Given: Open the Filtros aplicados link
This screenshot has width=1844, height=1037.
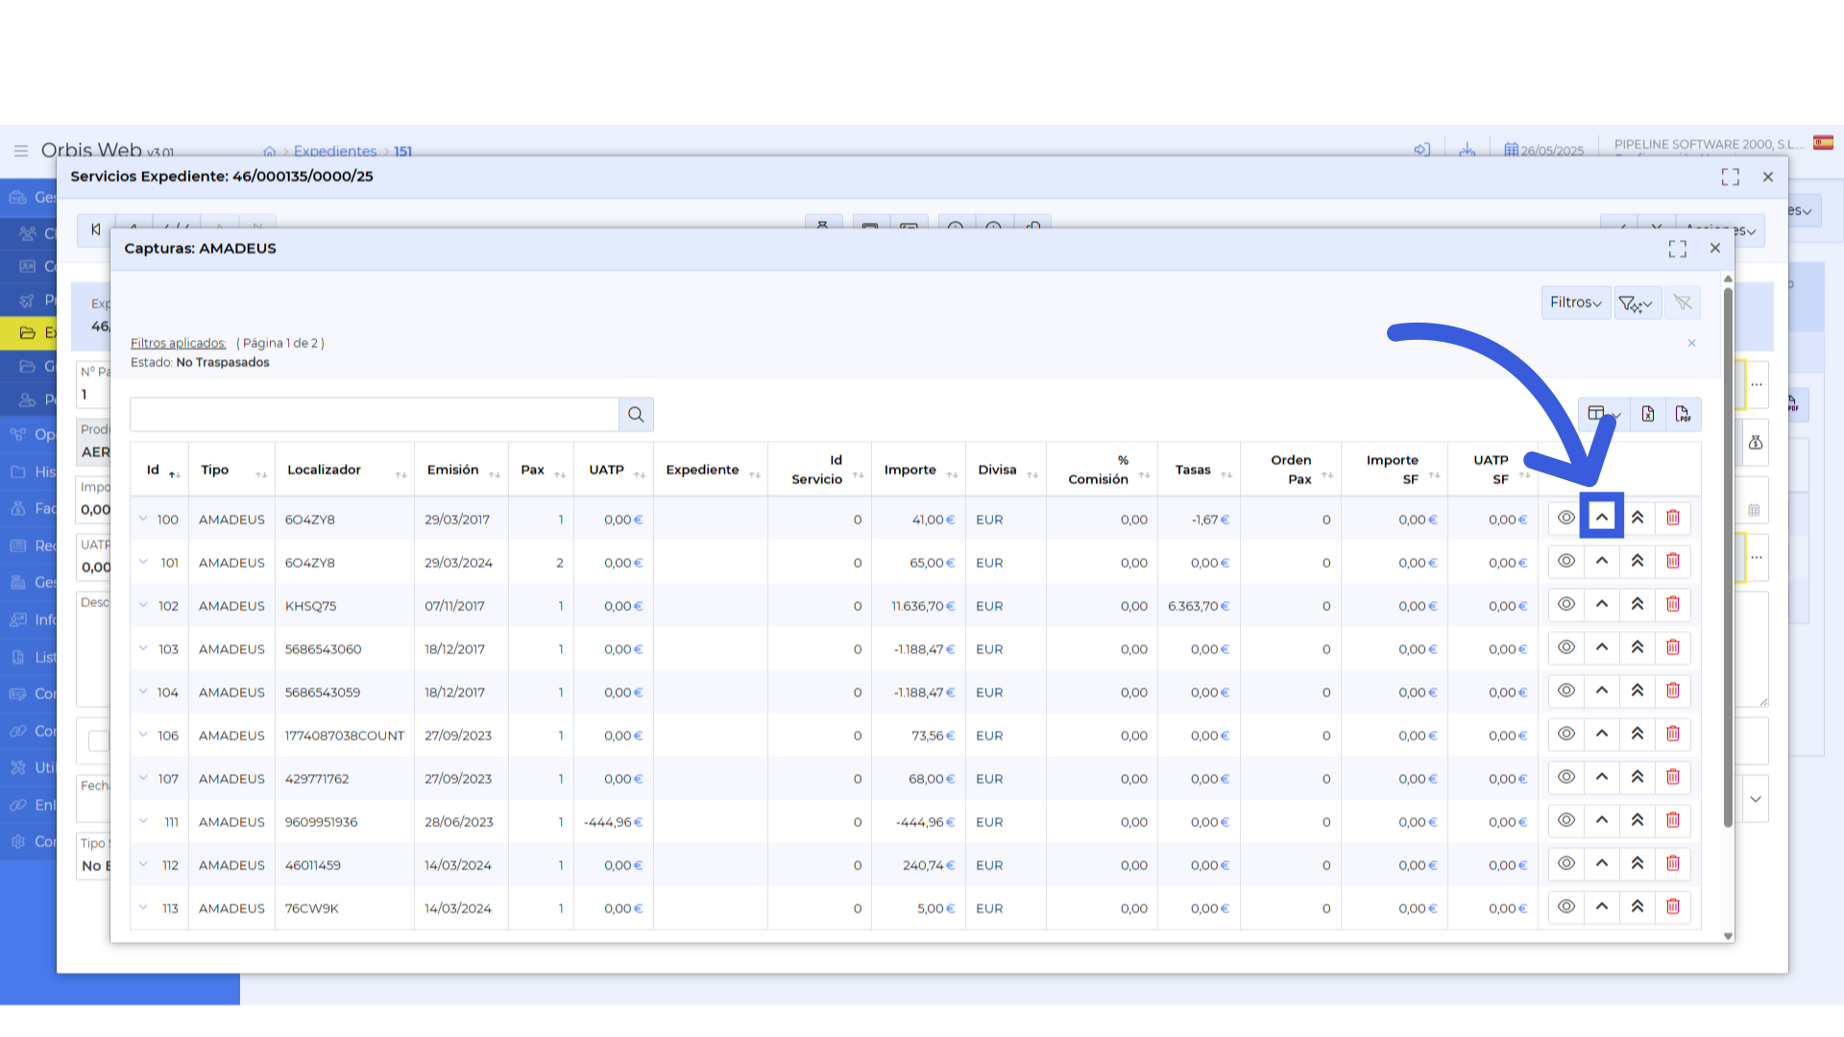Looking at the screenshot, I should (x=178, y=343).
